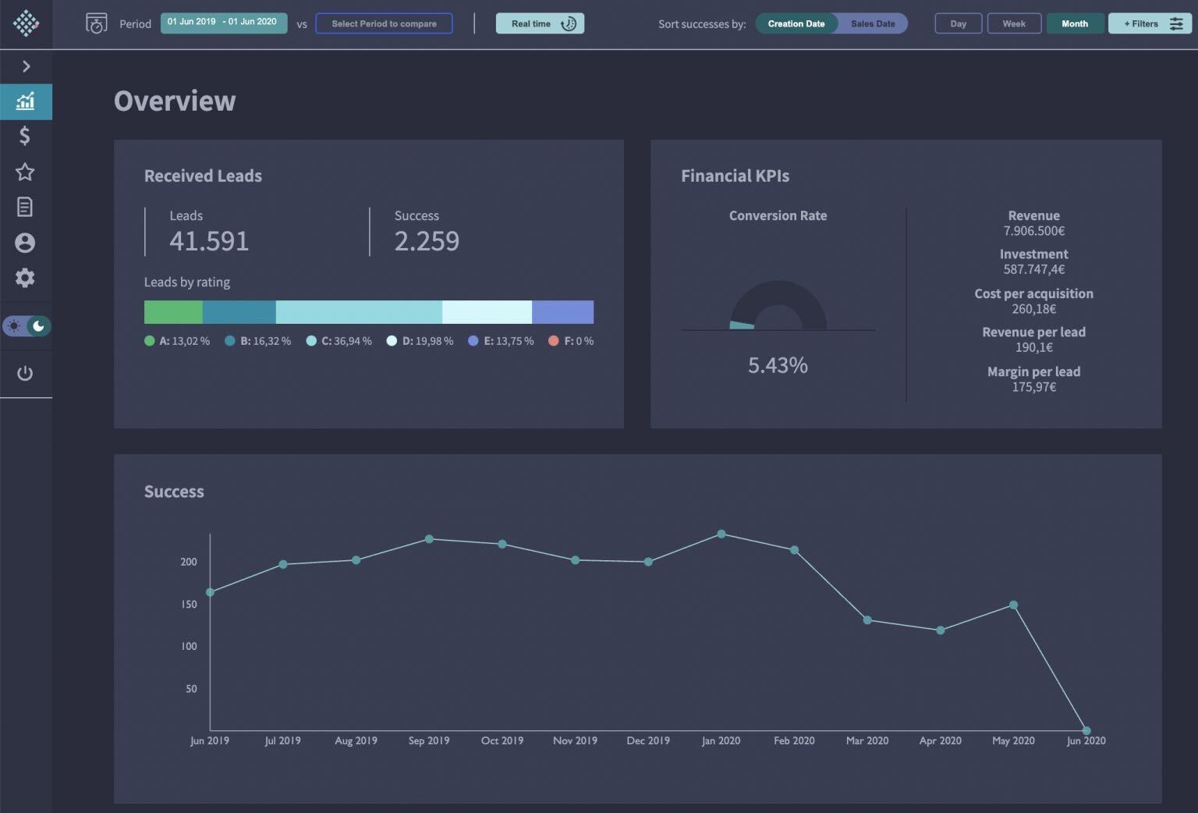The image size is (1198, 813).
Task: Click the power logout icon
Action: [x=26, y=373]
